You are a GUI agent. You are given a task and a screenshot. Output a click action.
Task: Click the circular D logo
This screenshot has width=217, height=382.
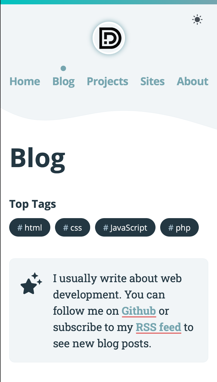[109, 38]
